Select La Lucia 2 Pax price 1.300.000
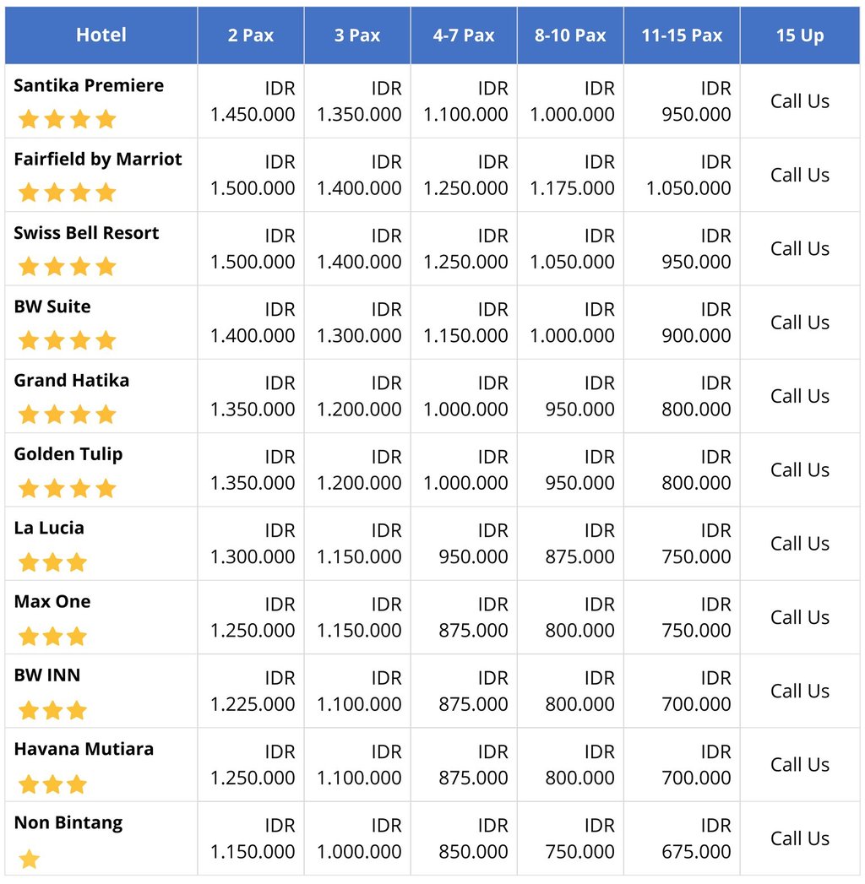Image resolution: width=865 pixels, height=884 pixels. click(253, 557)
